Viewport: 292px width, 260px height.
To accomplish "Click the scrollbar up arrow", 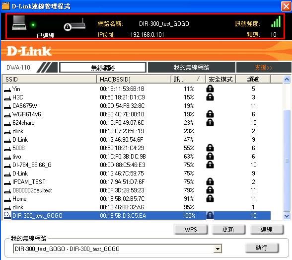I will (x=287, y=80).
